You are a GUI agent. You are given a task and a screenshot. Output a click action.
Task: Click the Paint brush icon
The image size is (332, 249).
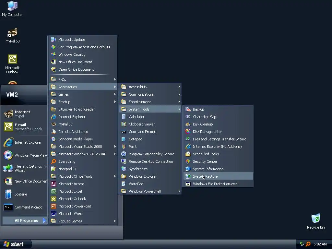point(124,147)
